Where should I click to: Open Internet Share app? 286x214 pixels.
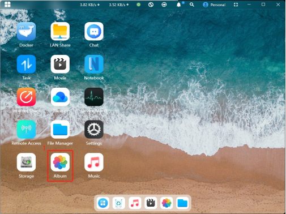pos(26,97)
